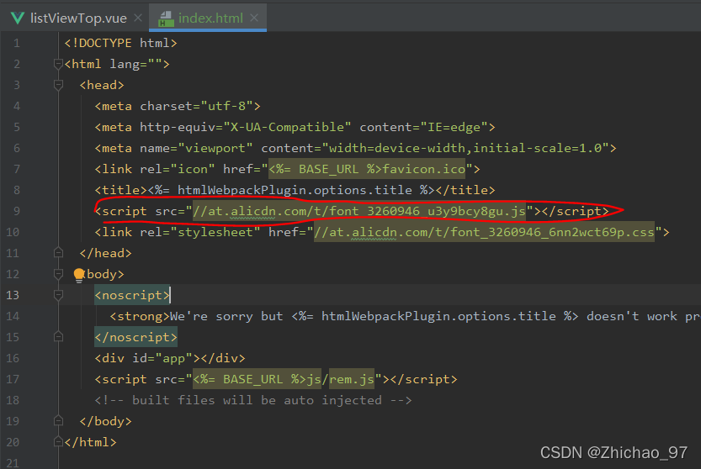Screen dimensions: 701x469
Task: Click the fold end marker at </noscript>
Action: [x=58, y=337]
